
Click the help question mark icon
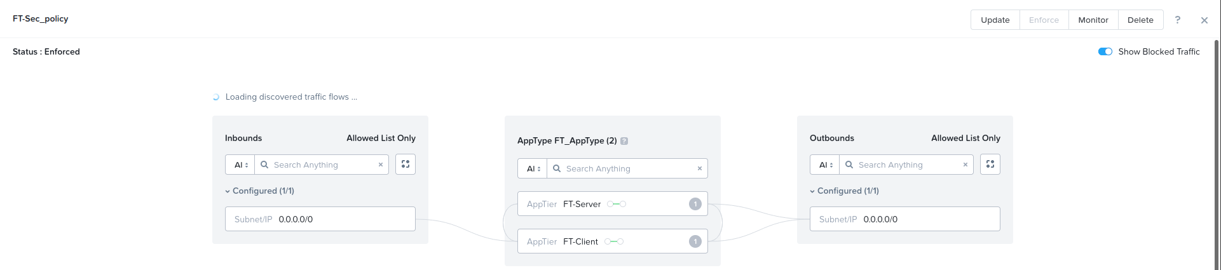[1177, 20]
